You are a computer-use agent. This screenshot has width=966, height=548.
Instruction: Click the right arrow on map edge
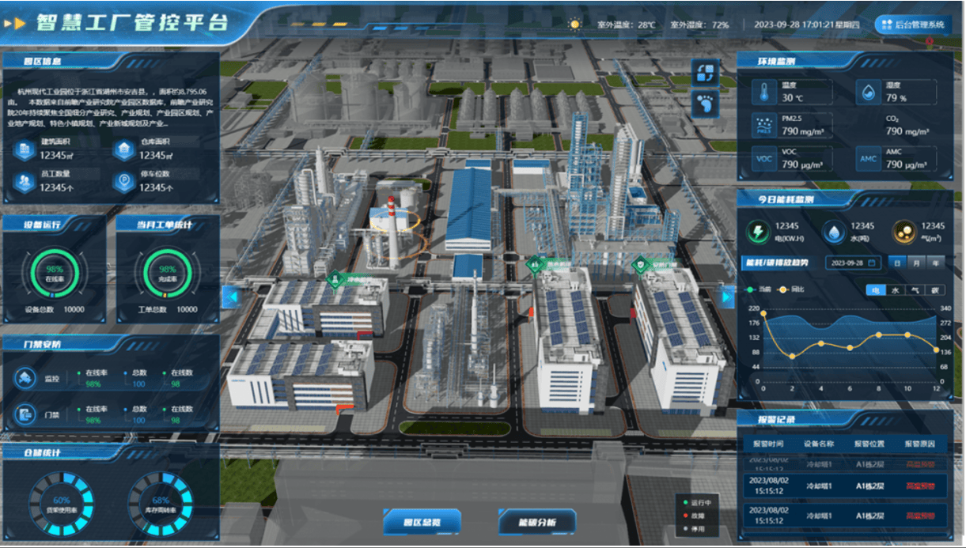(x=728, y=297)
